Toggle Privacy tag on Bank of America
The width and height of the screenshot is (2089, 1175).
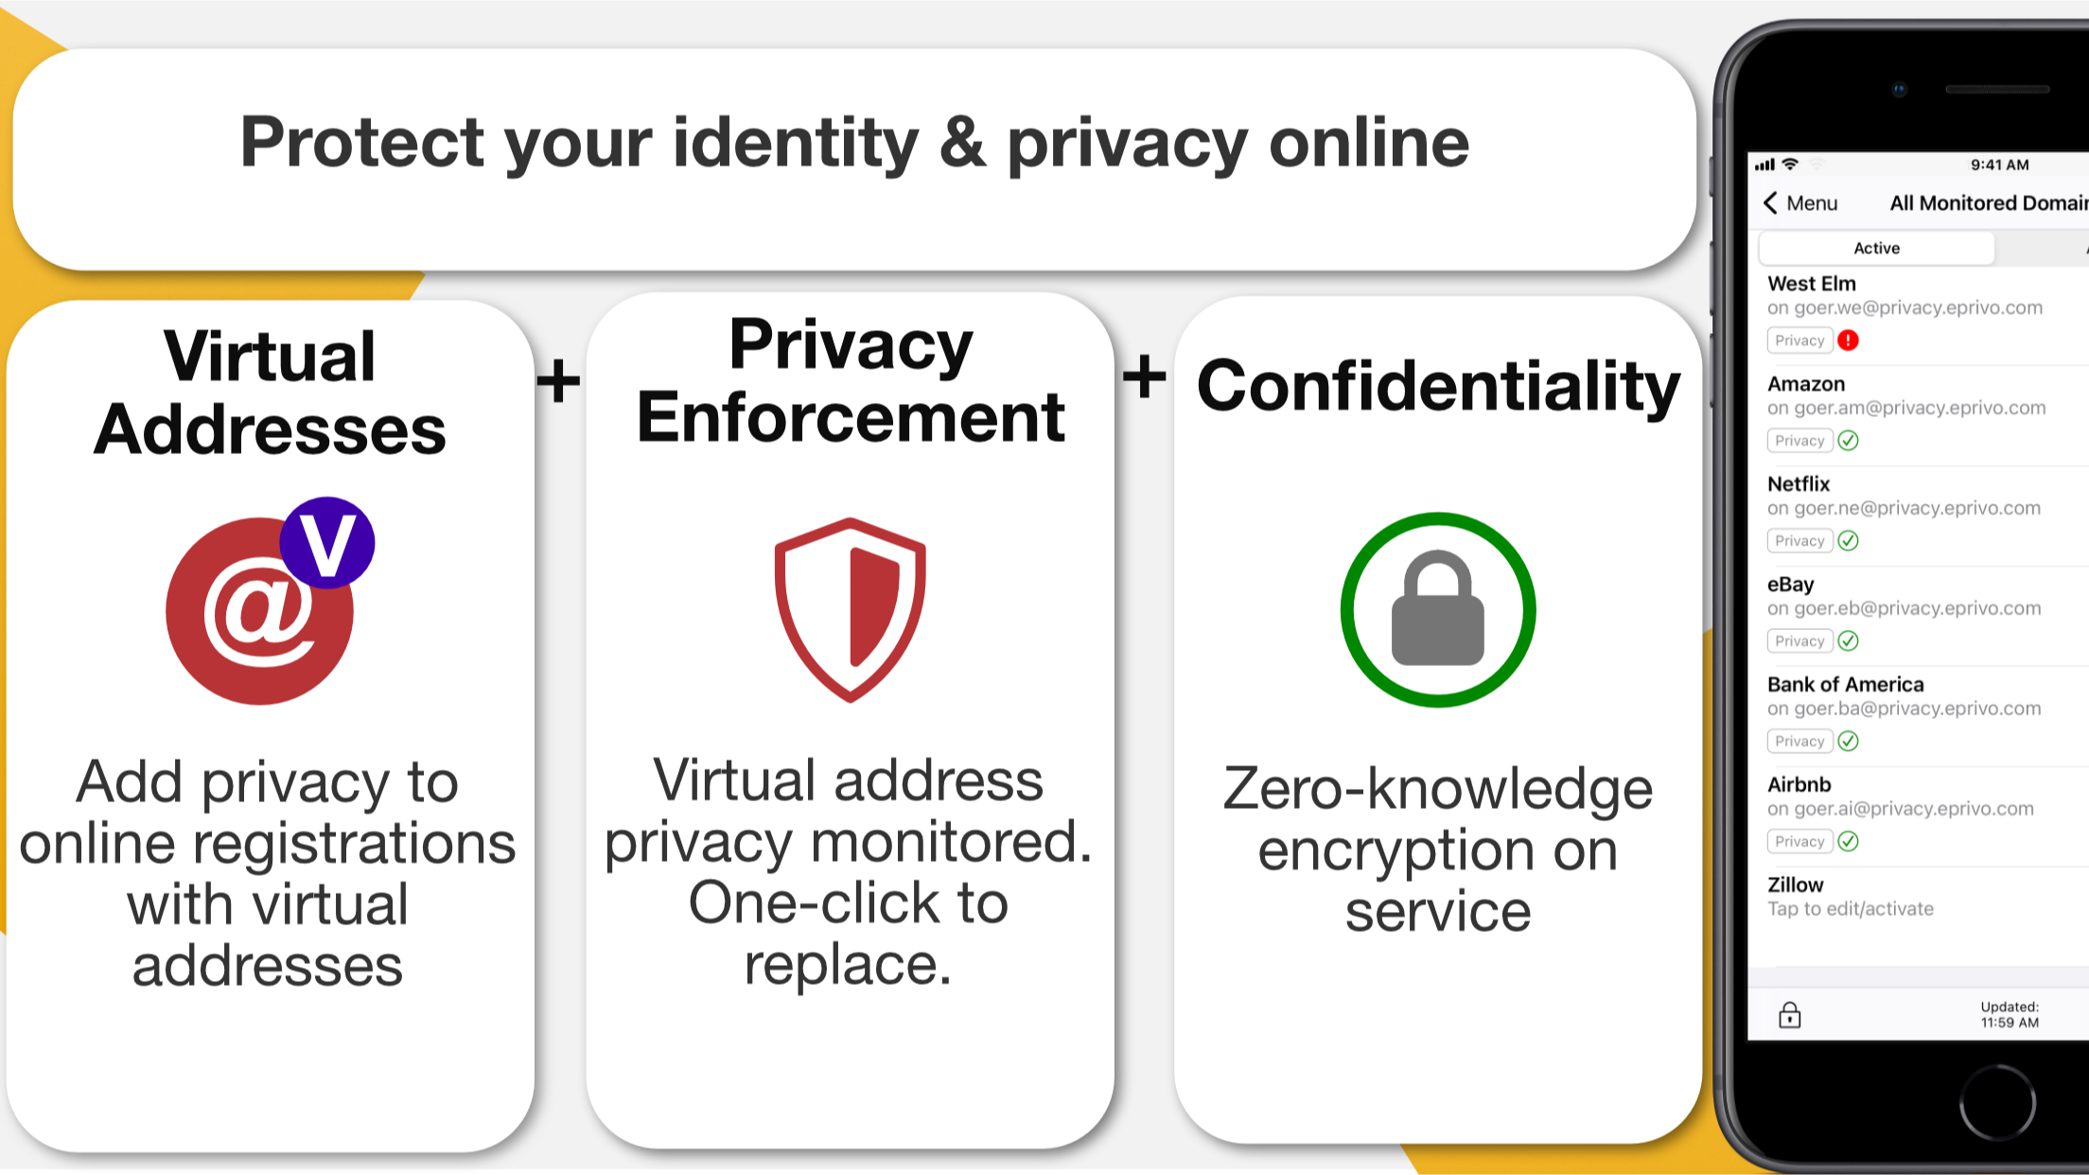click(1798, 742)
